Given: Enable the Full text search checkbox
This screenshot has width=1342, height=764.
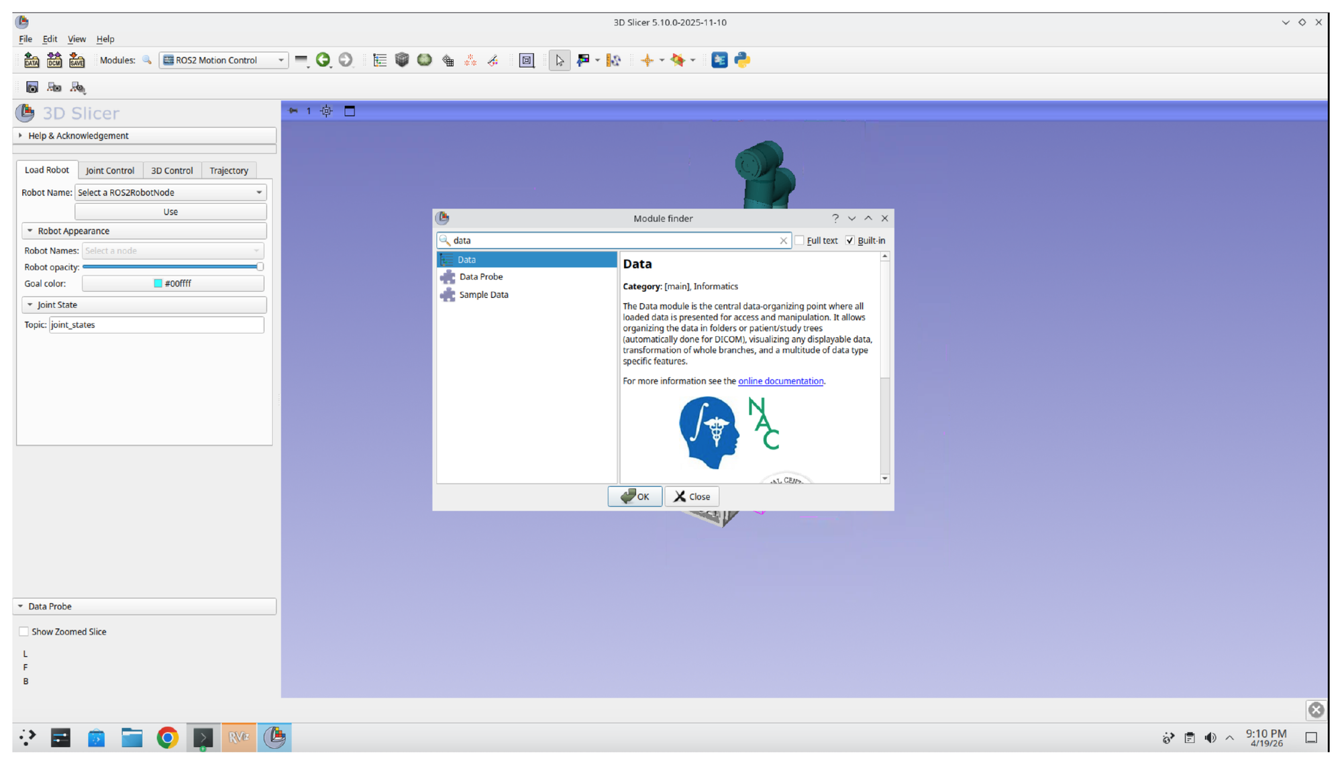Looking at the screenshot, I should (800, 240).
